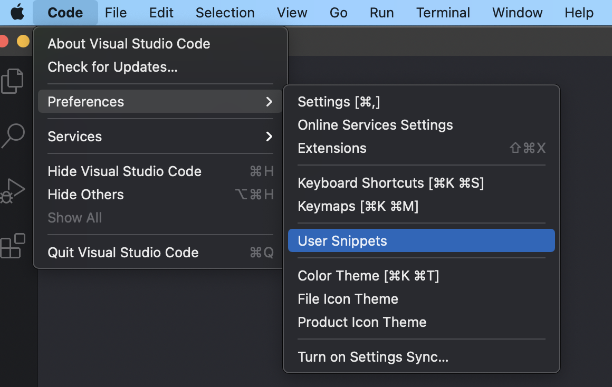Turn on Settings Sync

(x=373, y=357)
